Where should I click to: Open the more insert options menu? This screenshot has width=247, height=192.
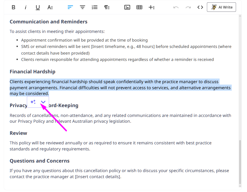pyautogui.click(x=151, y=7)
